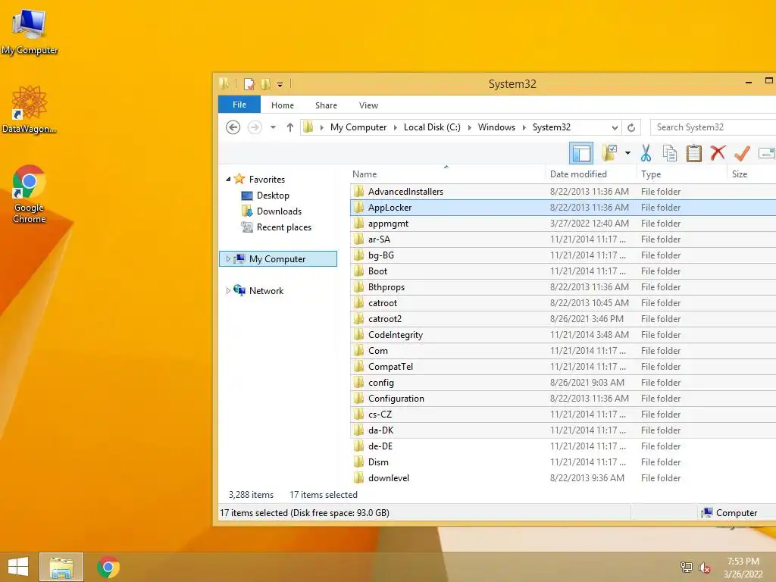This screenshot has width=776, height=582.
Task: Click the Windows Start button
Action: tap(18, 567)
